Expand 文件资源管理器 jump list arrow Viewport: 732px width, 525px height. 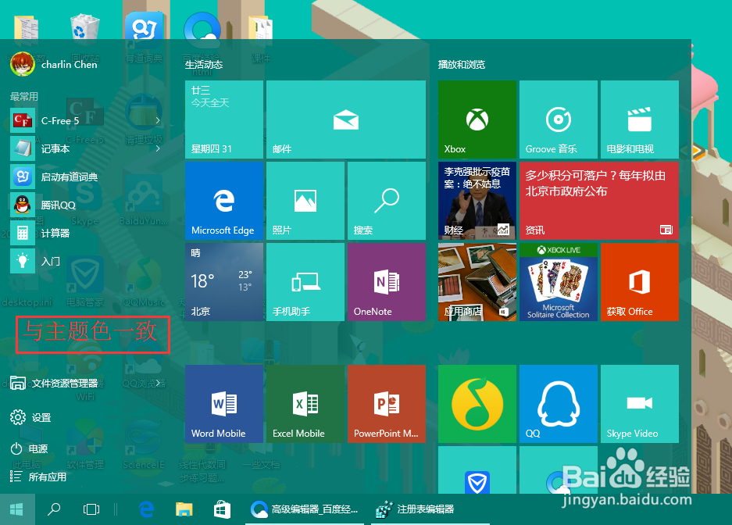click(x=159, y=383)
